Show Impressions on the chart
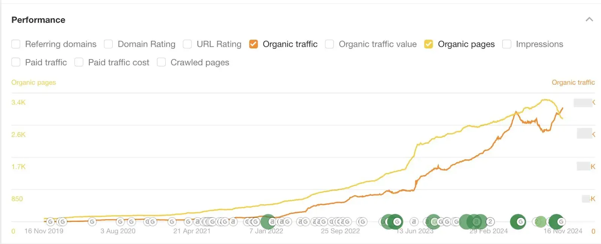 point(507,44)
